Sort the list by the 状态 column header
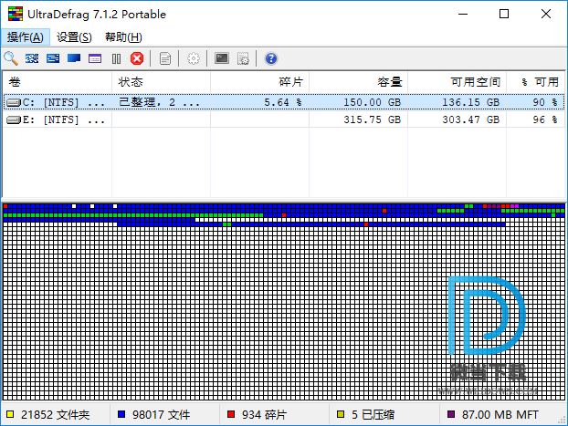Viewport: 568px width, 426px height. [162, 82]
